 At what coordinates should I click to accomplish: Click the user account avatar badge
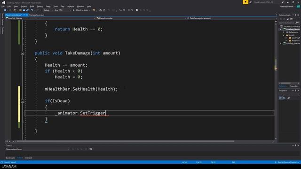click(298, 7)
